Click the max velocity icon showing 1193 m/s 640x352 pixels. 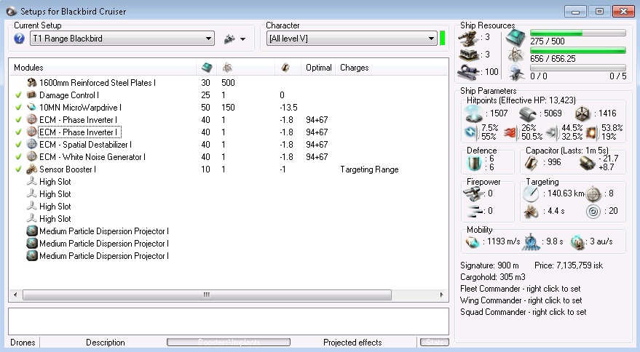[473, 242]
